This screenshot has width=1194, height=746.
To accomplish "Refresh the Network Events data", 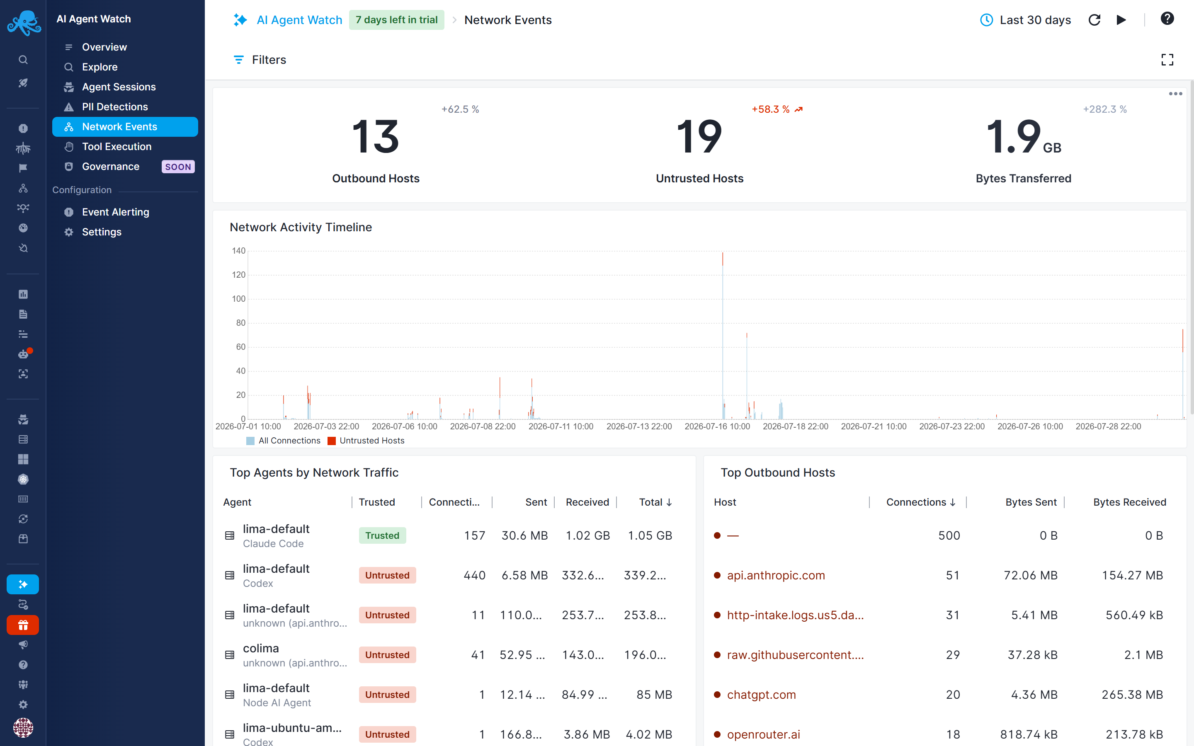I will coord(1094,20).
